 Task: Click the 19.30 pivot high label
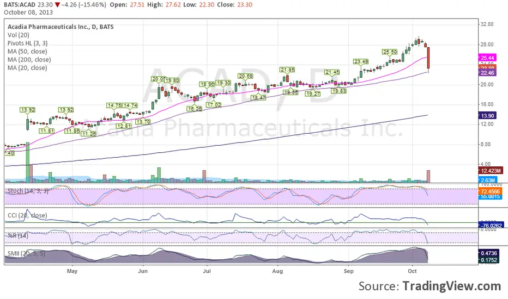223,83
